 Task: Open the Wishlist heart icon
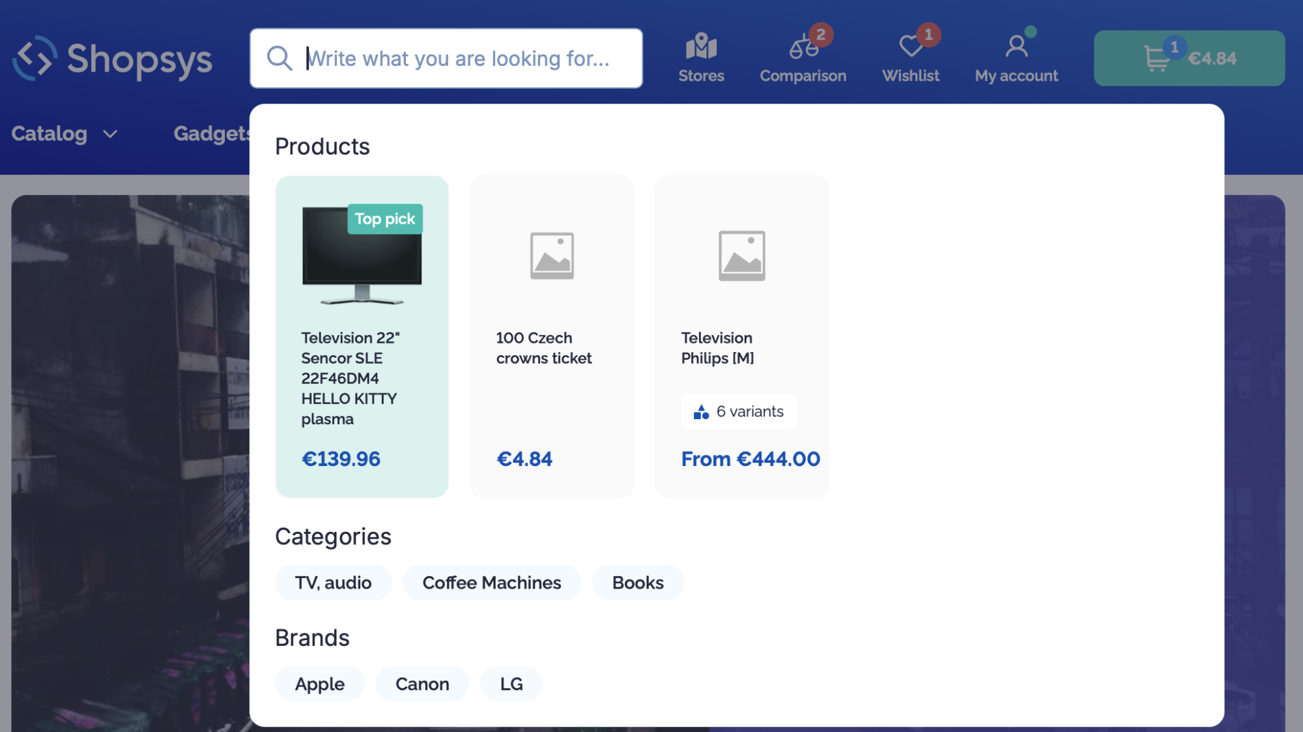910,47
